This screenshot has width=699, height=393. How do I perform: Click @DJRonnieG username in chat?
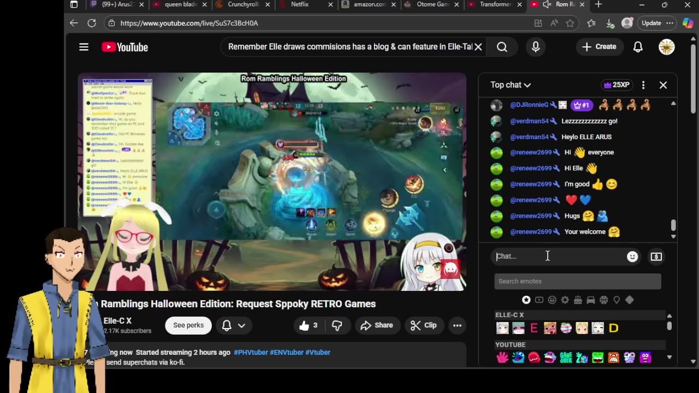(x=529, y=105)
